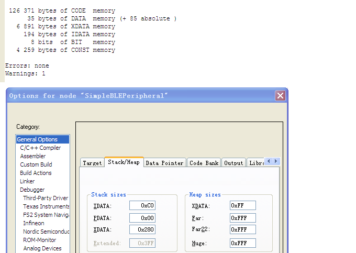Edit Far22 heap size field
Image resolution: width=356 pixels, height=253 pixels.
(243, 229)
